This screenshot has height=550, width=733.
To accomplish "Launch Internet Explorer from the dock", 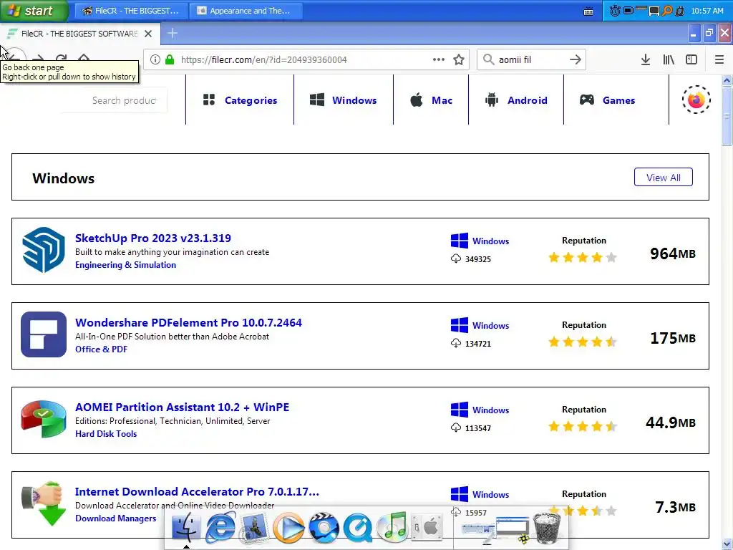I will tap(220, 526).
